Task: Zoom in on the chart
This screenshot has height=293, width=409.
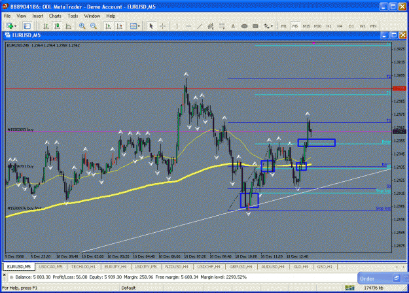Action: (82, 26)
